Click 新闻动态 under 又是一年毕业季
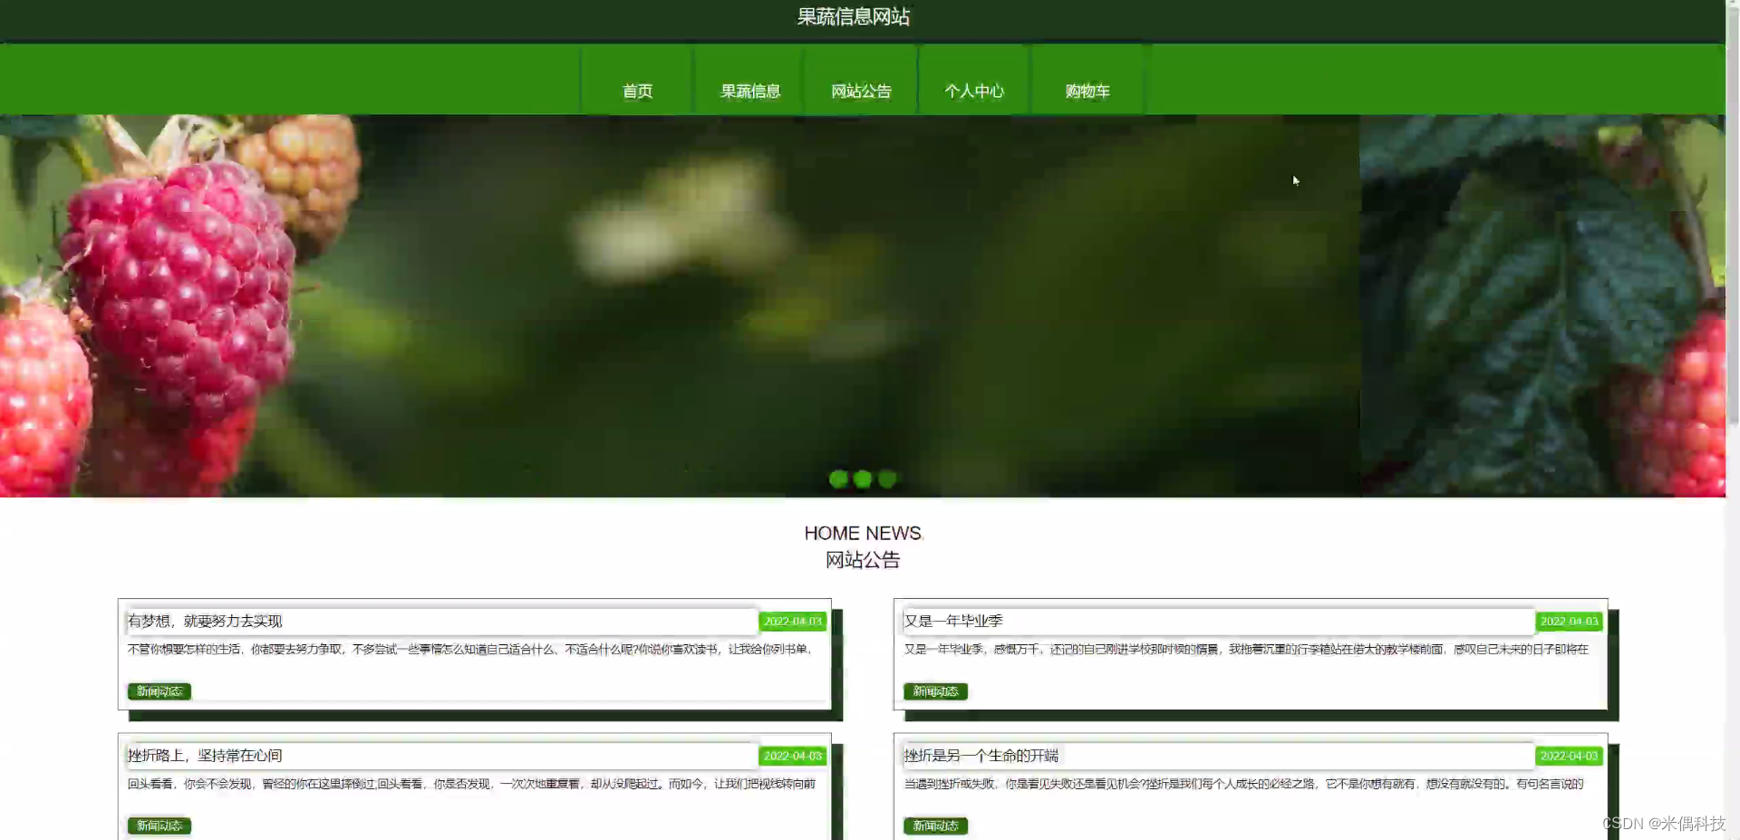 click(934, 690)
